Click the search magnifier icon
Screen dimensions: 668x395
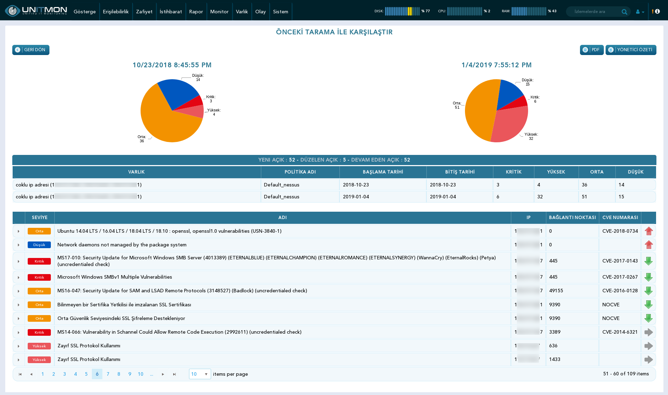(x=624, y=12)
